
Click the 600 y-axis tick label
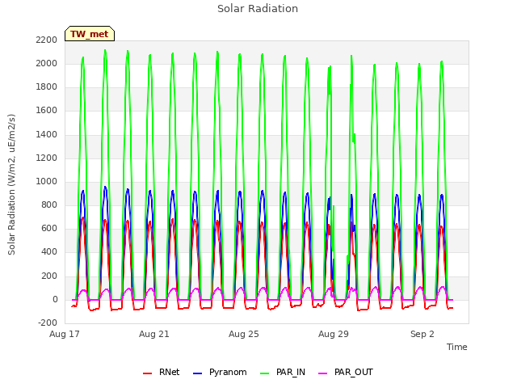click(49, 228)
